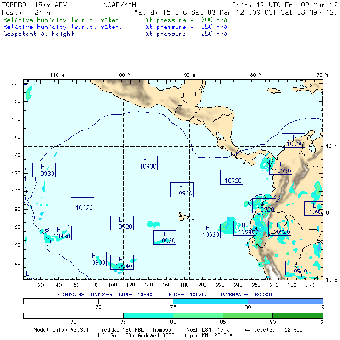The width and height of the screenshot is (340, 340).
Task: Click the H 10960 geopotential height label
Action: click(x=297, y=268)
